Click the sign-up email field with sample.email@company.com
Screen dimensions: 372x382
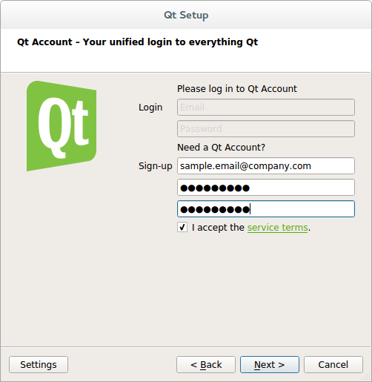(x=266, y=166)
